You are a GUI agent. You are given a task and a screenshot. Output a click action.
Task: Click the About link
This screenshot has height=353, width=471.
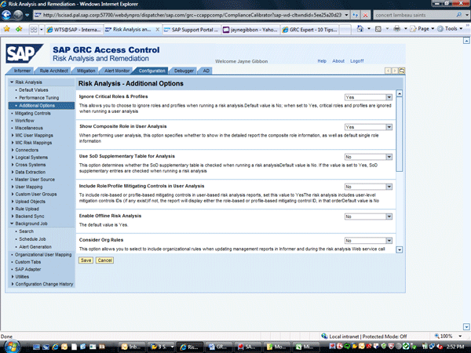tap(338, 61)
